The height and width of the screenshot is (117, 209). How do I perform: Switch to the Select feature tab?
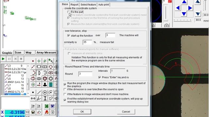[88, 5]
